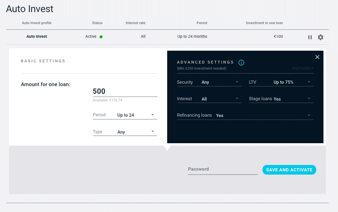Open the Stage loans dropdown
Viewport: 338px width, 212px height.
(x=281, y=99)
